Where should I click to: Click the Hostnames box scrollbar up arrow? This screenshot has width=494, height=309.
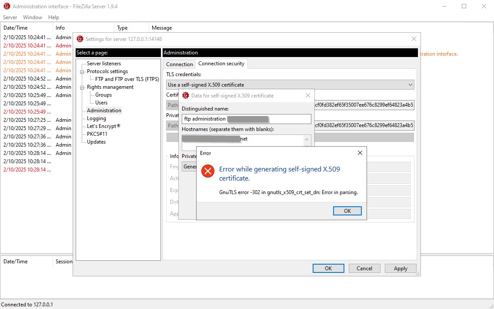pyautogui.click(x=307, y=139)
